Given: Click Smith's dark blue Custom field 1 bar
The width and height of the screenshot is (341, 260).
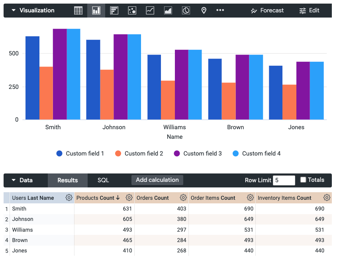Looking at the screenshot, I should (x=32, y=78).
